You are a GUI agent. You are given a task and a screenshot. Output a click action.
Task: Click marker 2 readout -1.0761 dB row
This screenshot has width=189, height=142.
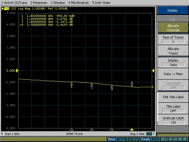(47, 19)
